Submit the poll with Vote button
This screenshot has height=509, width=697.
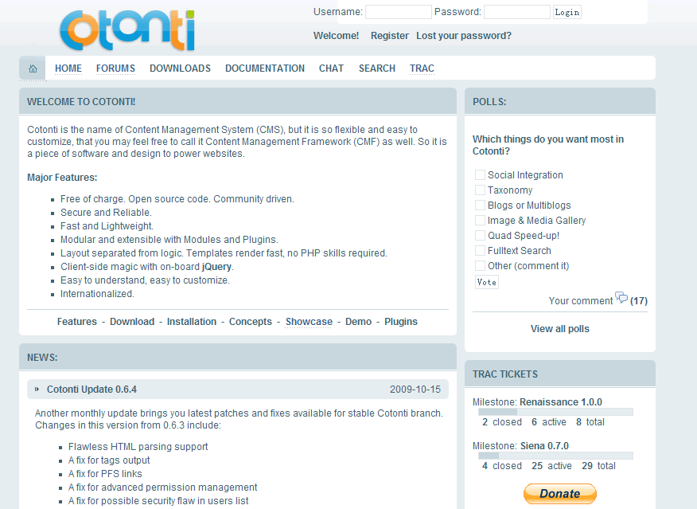pos(486,282)
